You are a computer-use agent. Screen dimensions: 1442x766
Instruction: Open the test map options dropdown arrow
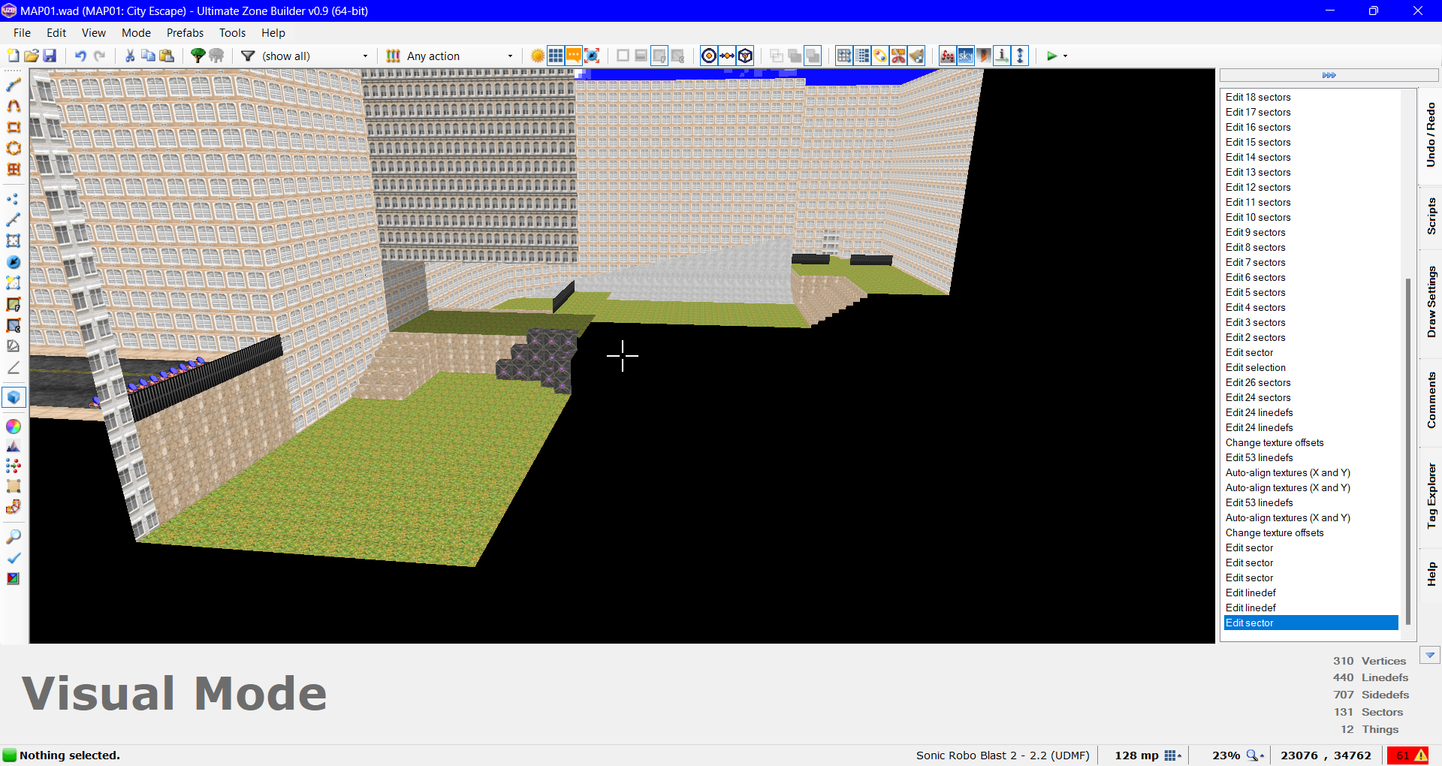(1065, 56)
